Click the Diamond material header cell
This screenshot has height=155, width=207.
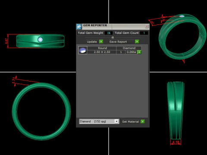129,48
